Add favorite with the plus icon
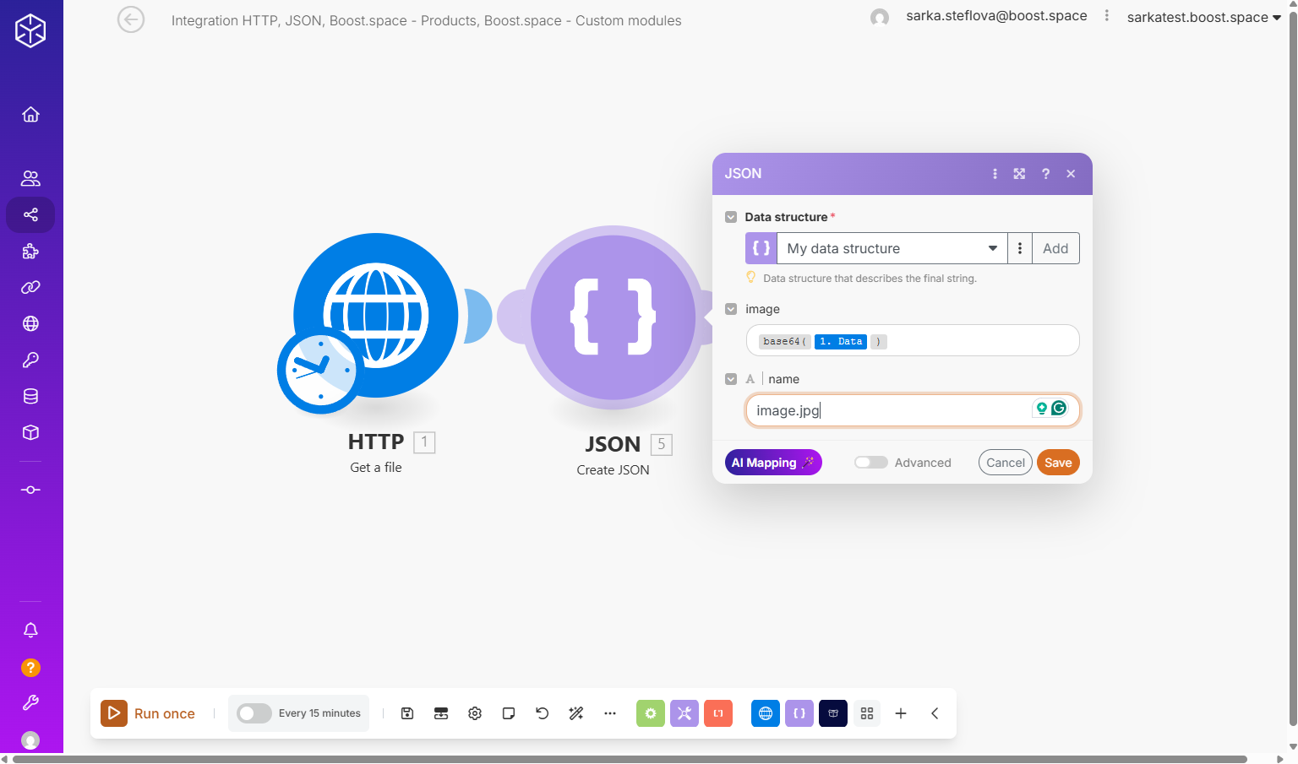The height and width of the screenshot is (764, 1298). coord(901,713)
